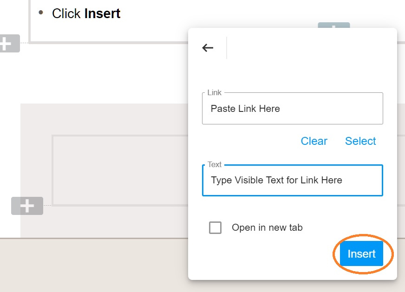Screen dimensions: 405x292
Task: Click the bullet point before Click Insert
Action: pyautogui.click(x=40, y=13)
